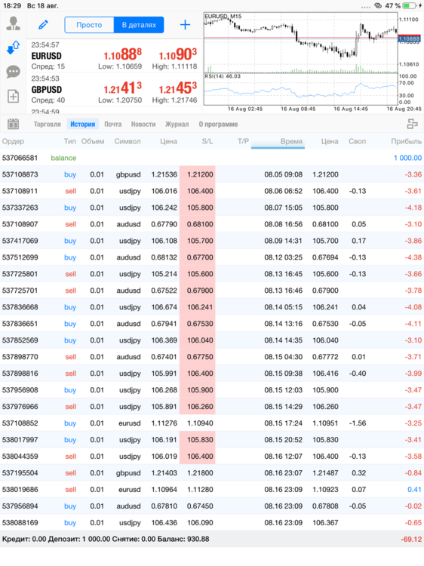The height and width of the screenshot is (566, 424).
Task: Switch quotes view to В деталях
Action: (139, 25)
